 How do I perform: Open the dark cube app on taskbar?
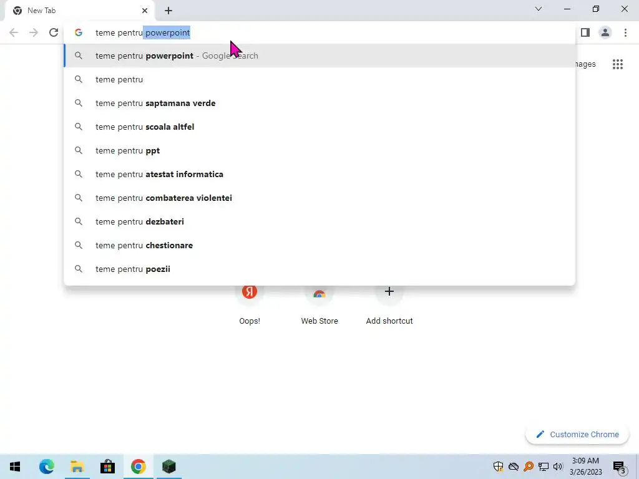[x=168, y=467]
